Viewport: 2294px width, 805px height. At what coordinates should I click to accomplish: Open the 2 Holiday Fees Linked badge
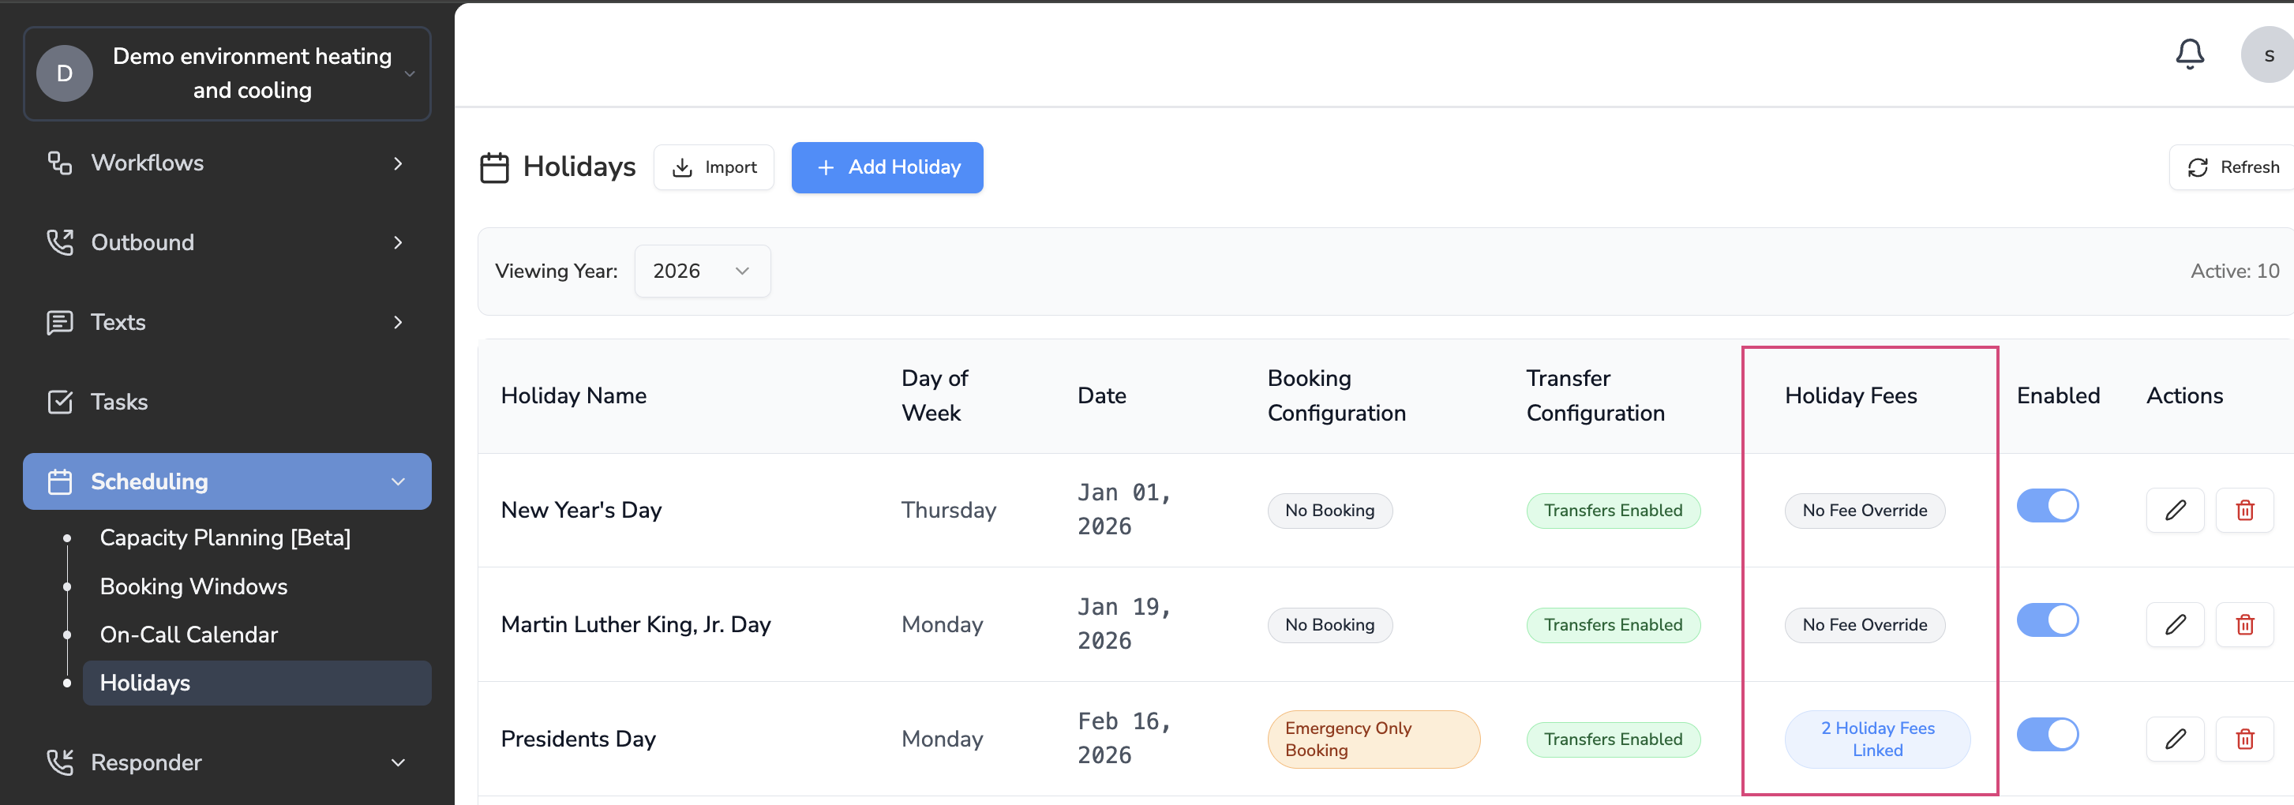tap(1876, 739)
